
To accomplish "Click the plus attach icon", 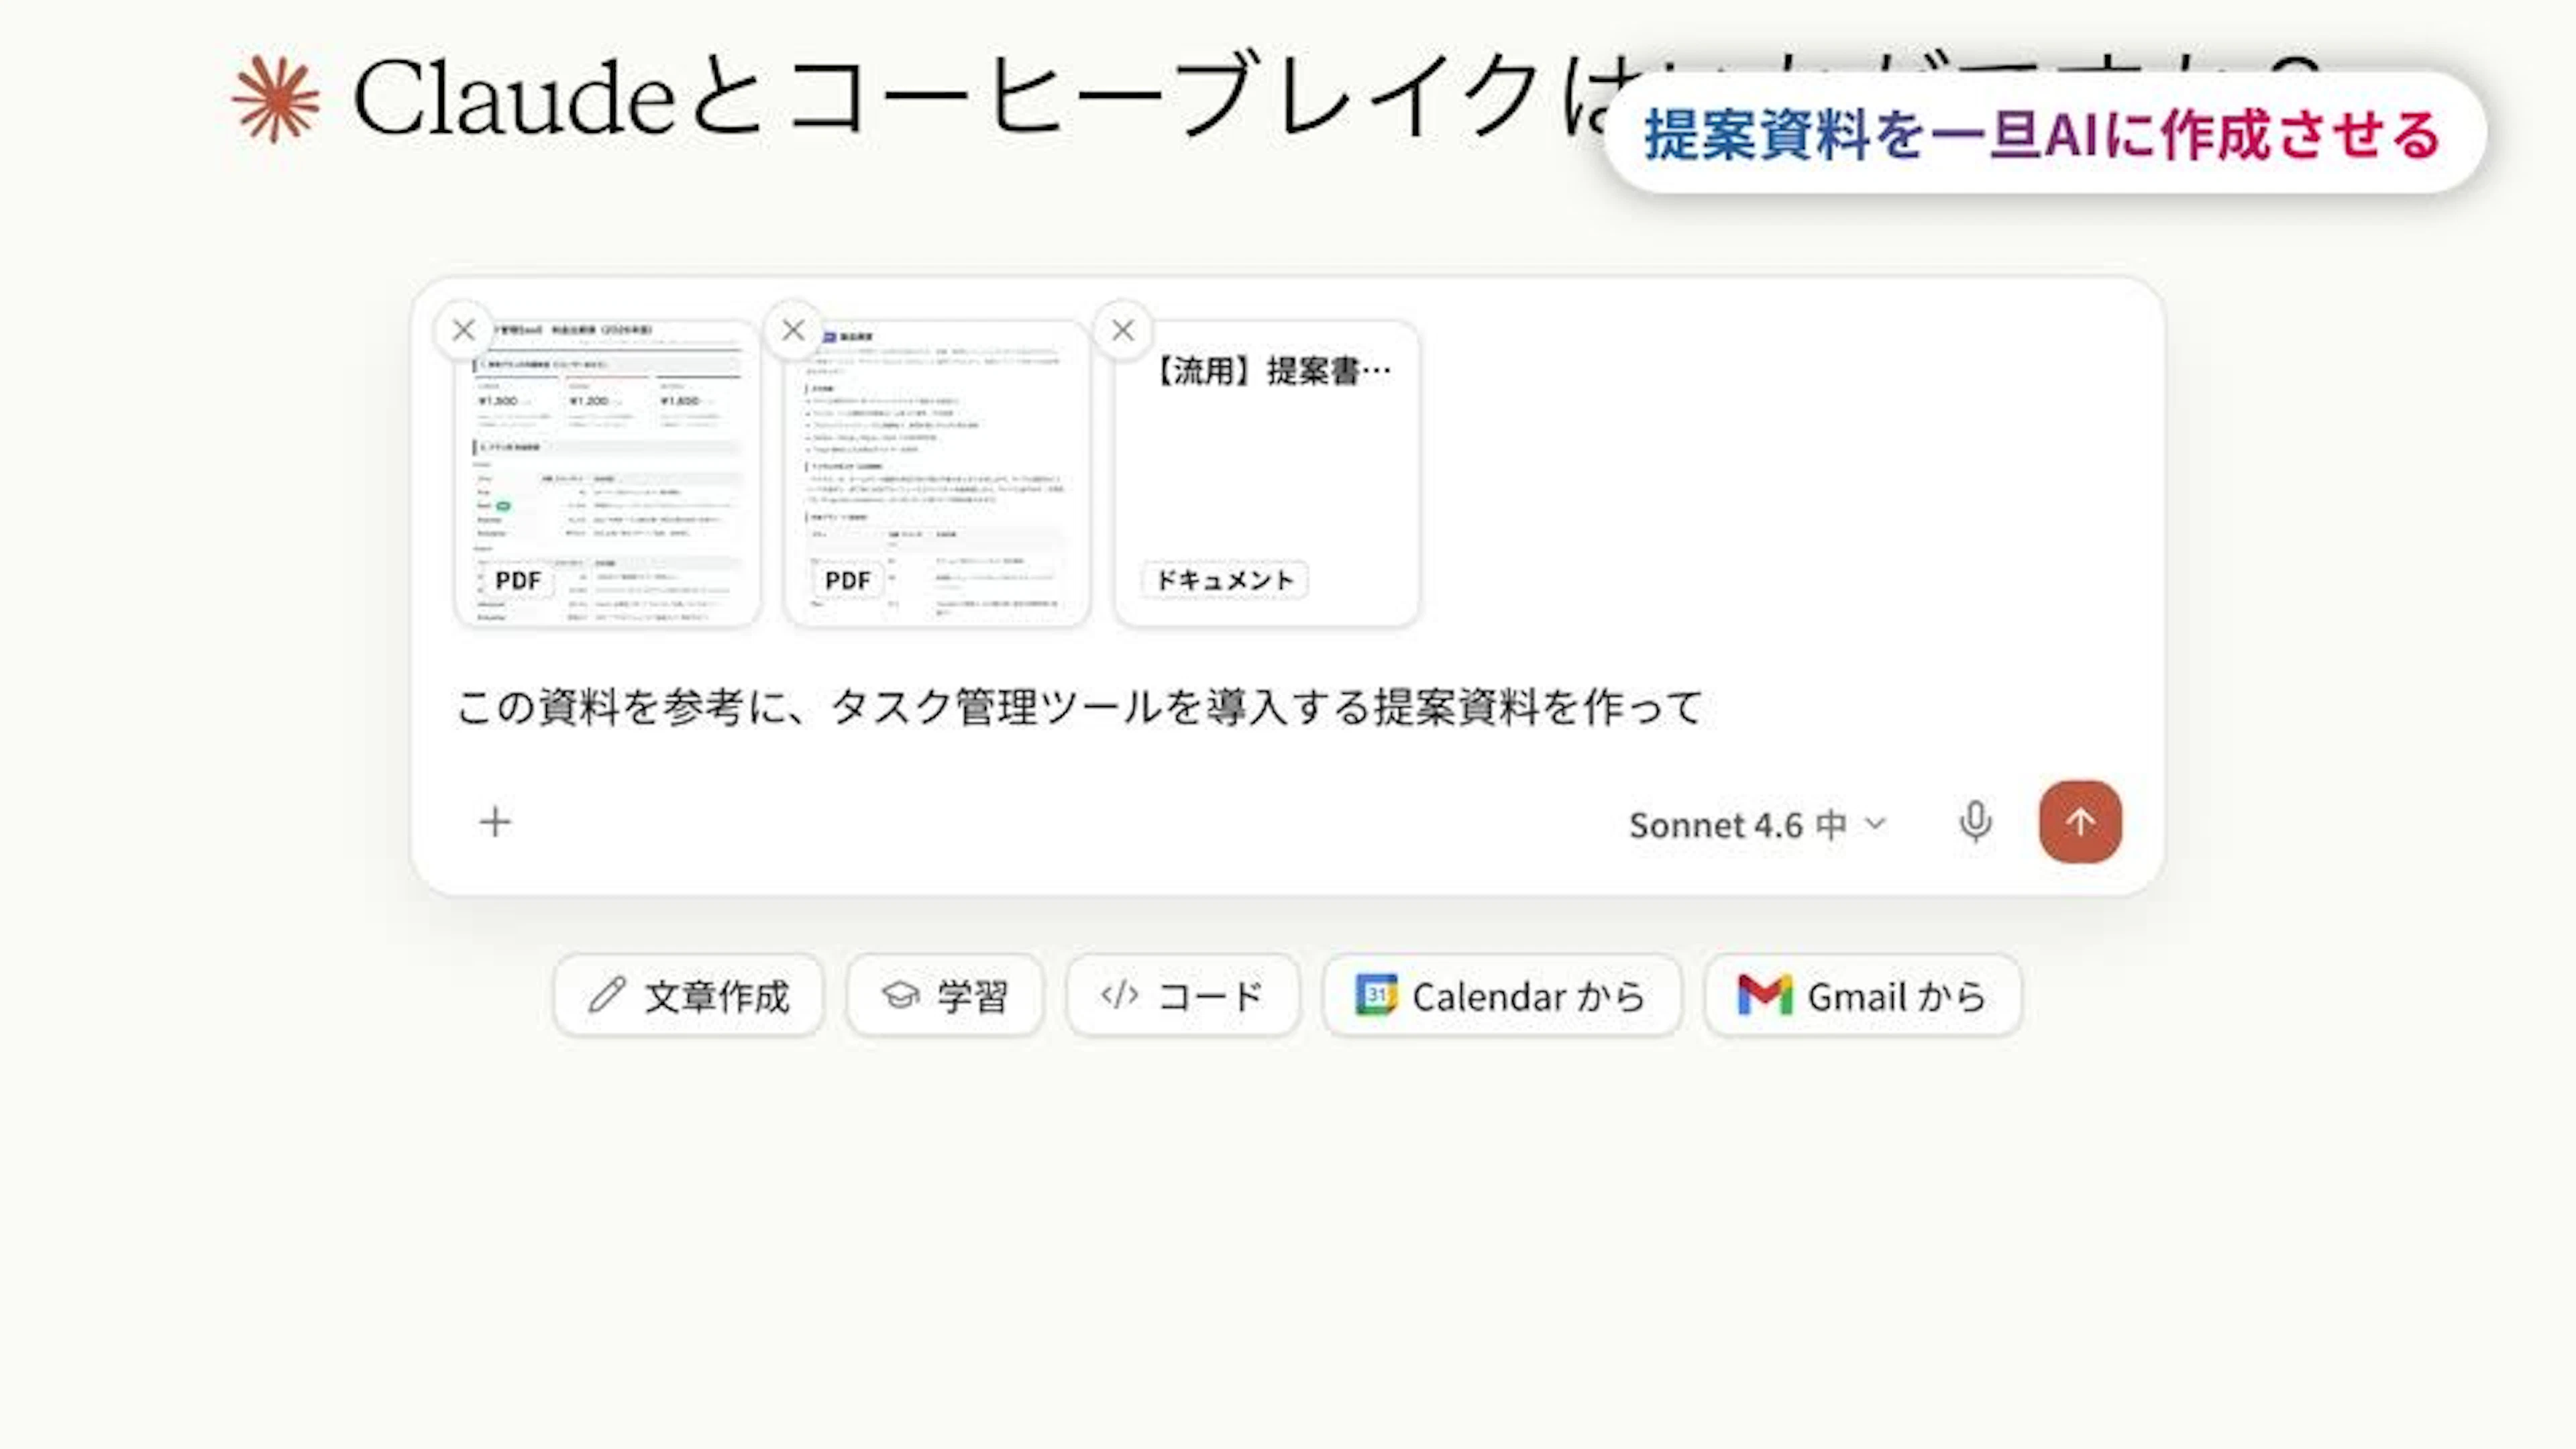I will (495, 822).
